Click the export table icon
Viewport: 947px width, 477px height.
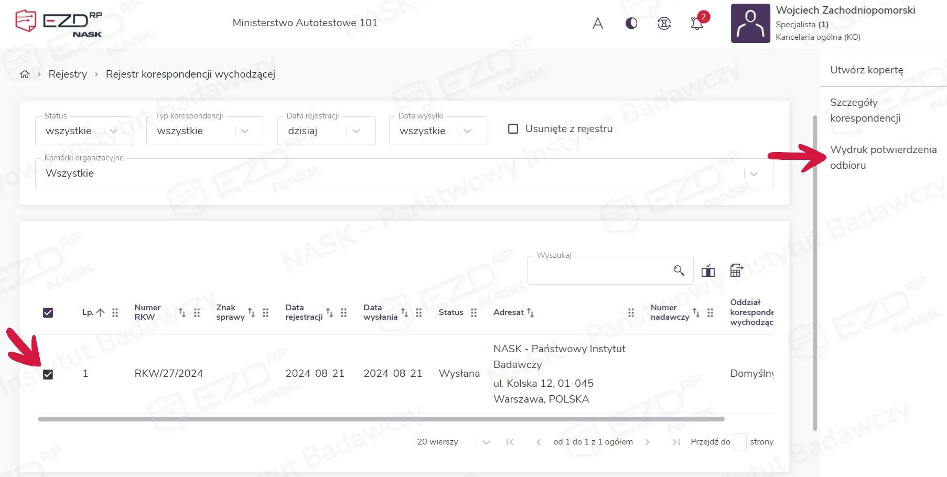pyautogui.click(x=736, y=270)
